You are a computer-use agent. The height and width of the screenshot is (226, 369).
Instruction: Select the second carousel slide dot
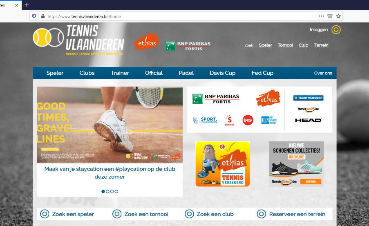pyautogui.click(x=107, y=191)
